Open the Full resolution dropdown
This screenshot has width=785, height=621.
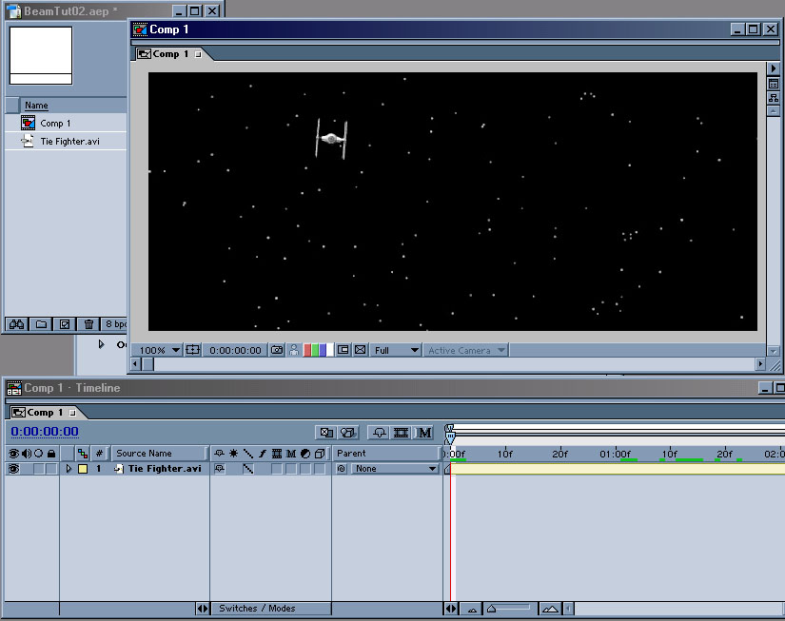point(396,350)
